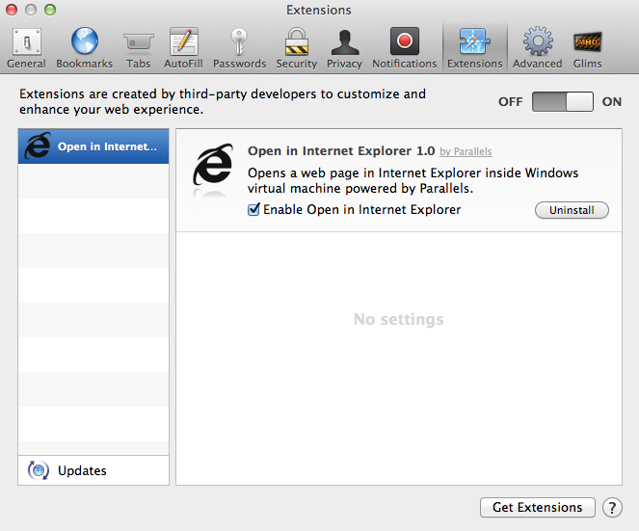
Task: Uninstall the Open in Internet Explorer extension
Action: [572, 210]
